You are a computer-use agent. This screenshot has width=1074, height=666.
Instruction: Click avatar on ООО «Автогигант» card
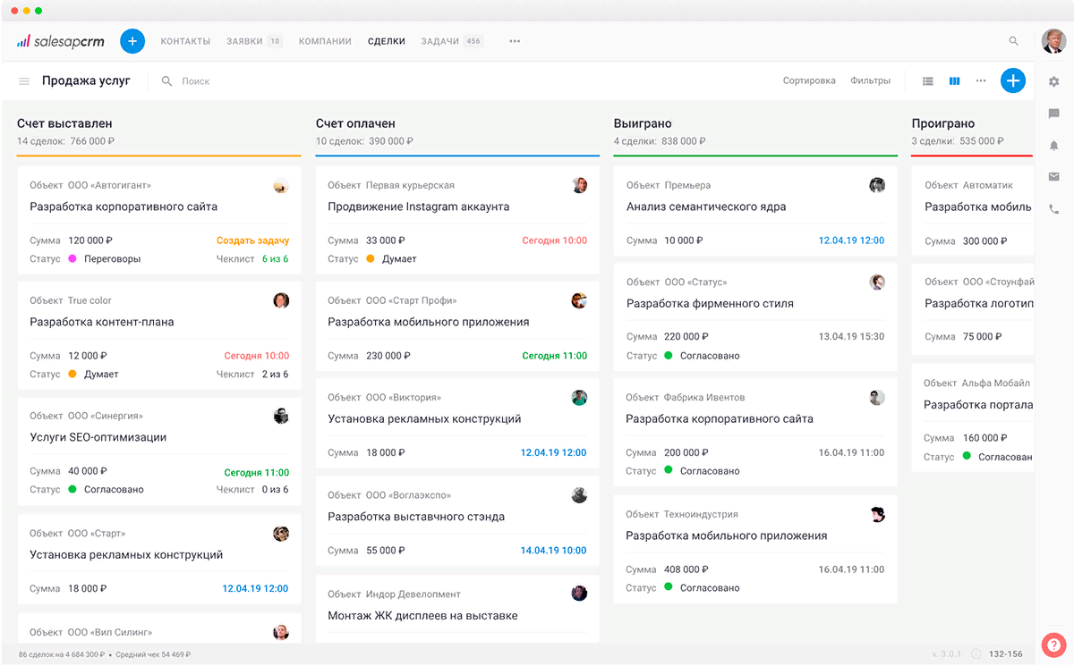coord(281,185)
